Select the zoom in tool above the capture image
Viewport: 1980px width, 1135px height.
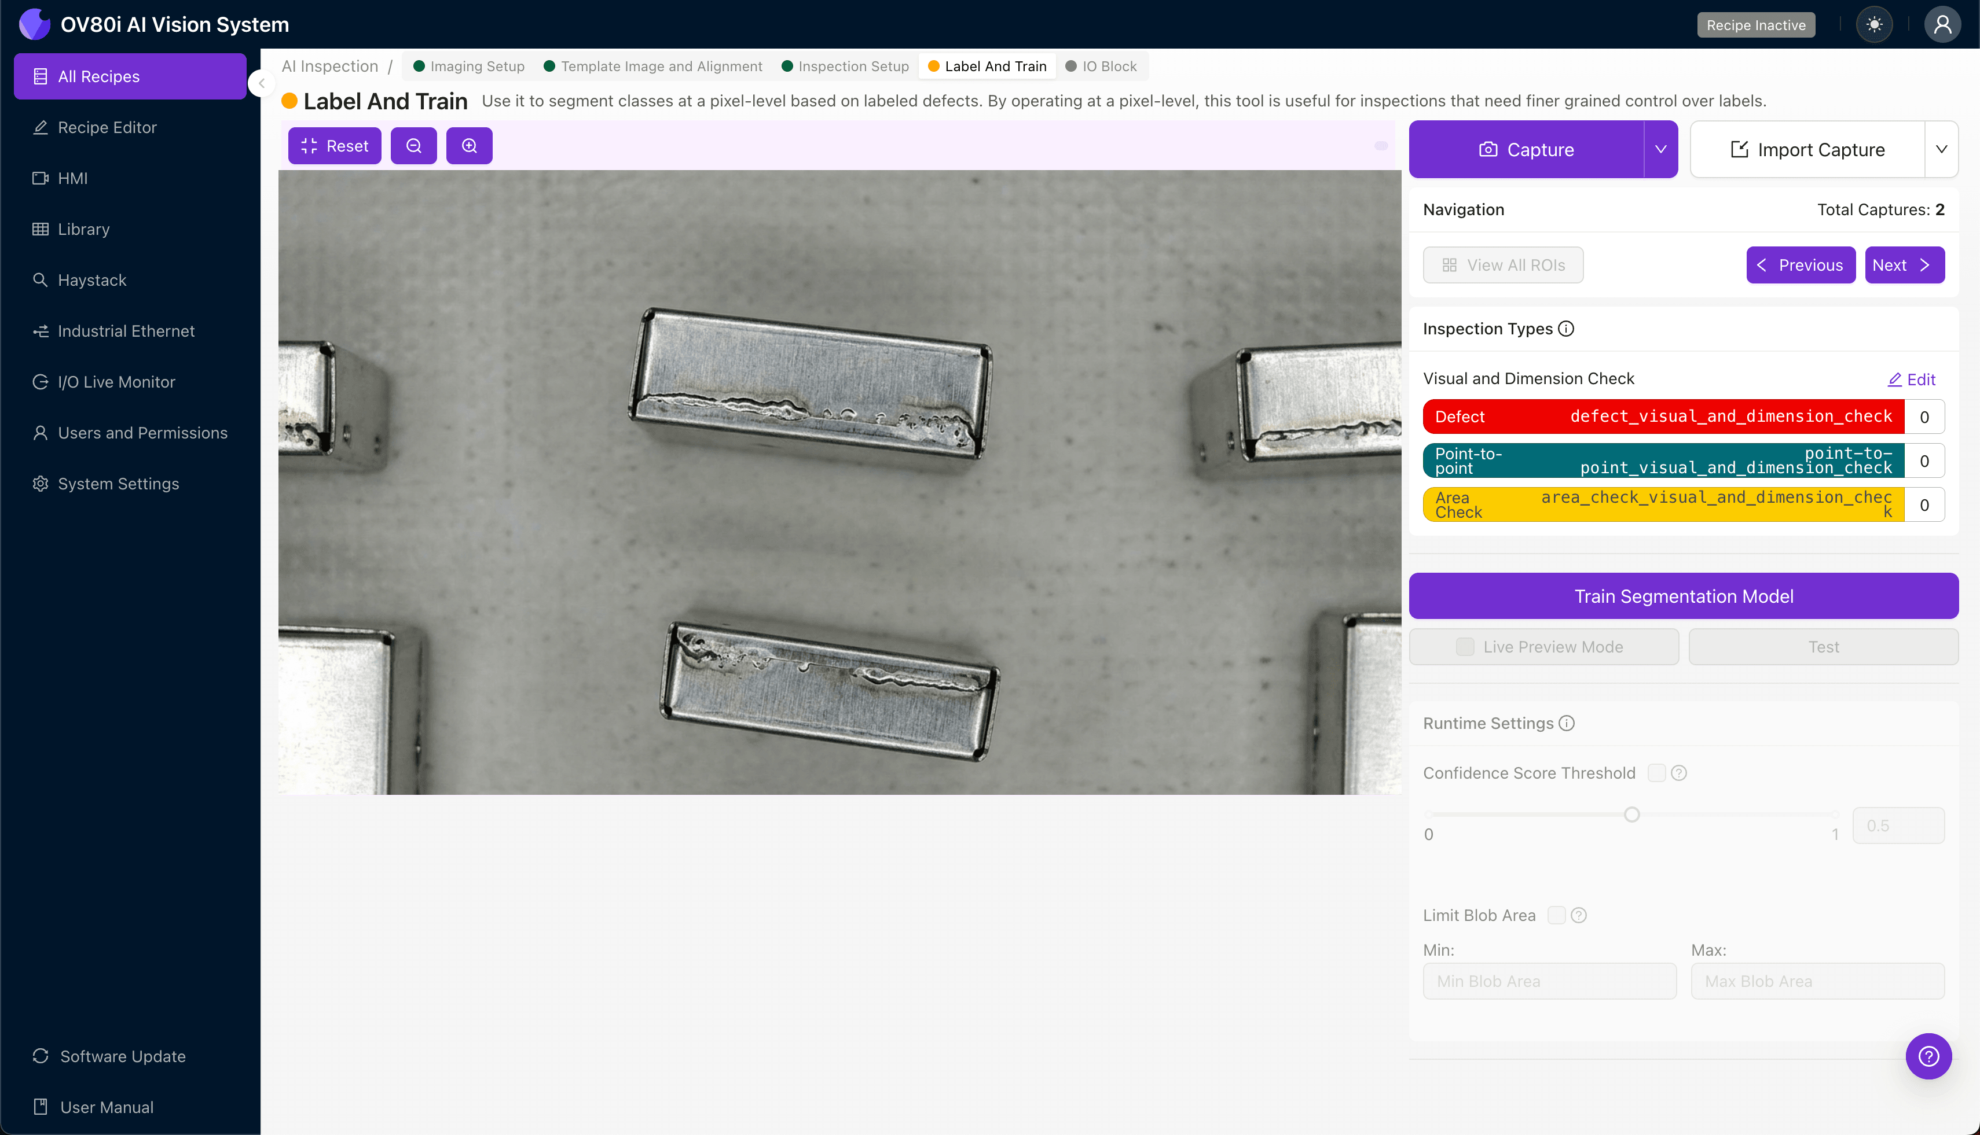469,146
